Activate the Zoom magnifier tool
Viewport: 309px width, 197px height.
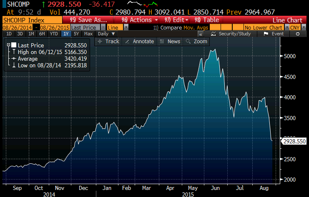[x=196, y=42]
